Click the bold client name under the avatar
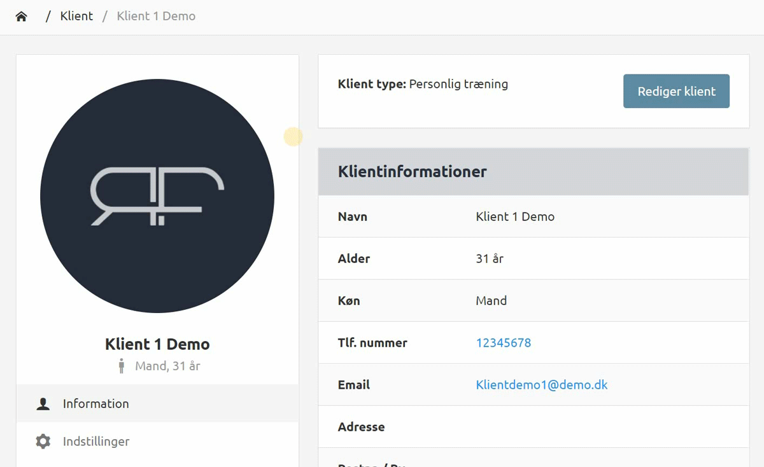 click(x=157, y=344)
